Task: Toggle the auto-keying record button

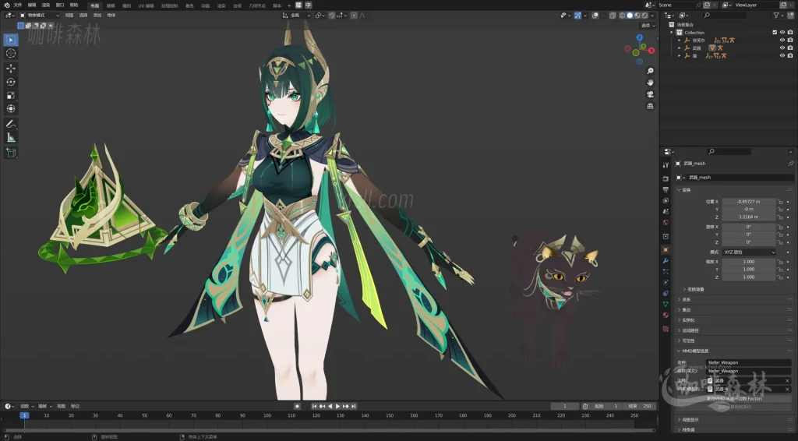Action: 297,407
